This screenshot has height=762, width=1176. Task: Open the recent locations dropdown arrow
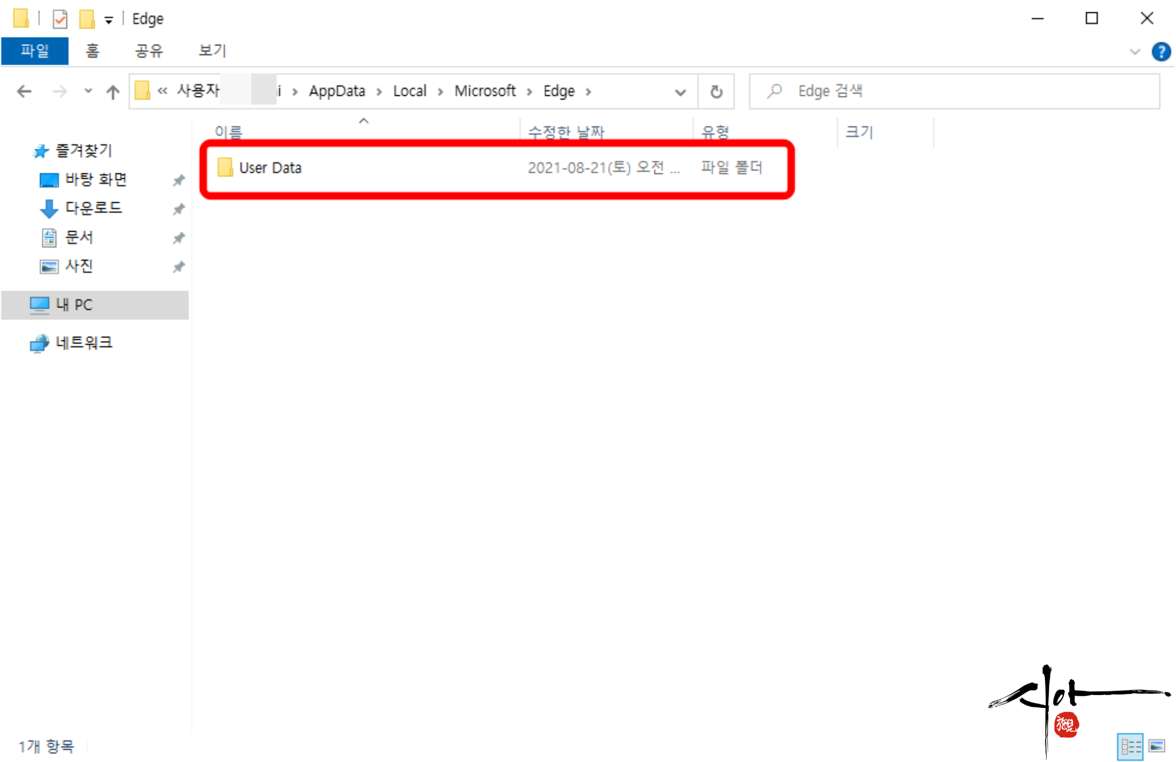pos(88,91)
